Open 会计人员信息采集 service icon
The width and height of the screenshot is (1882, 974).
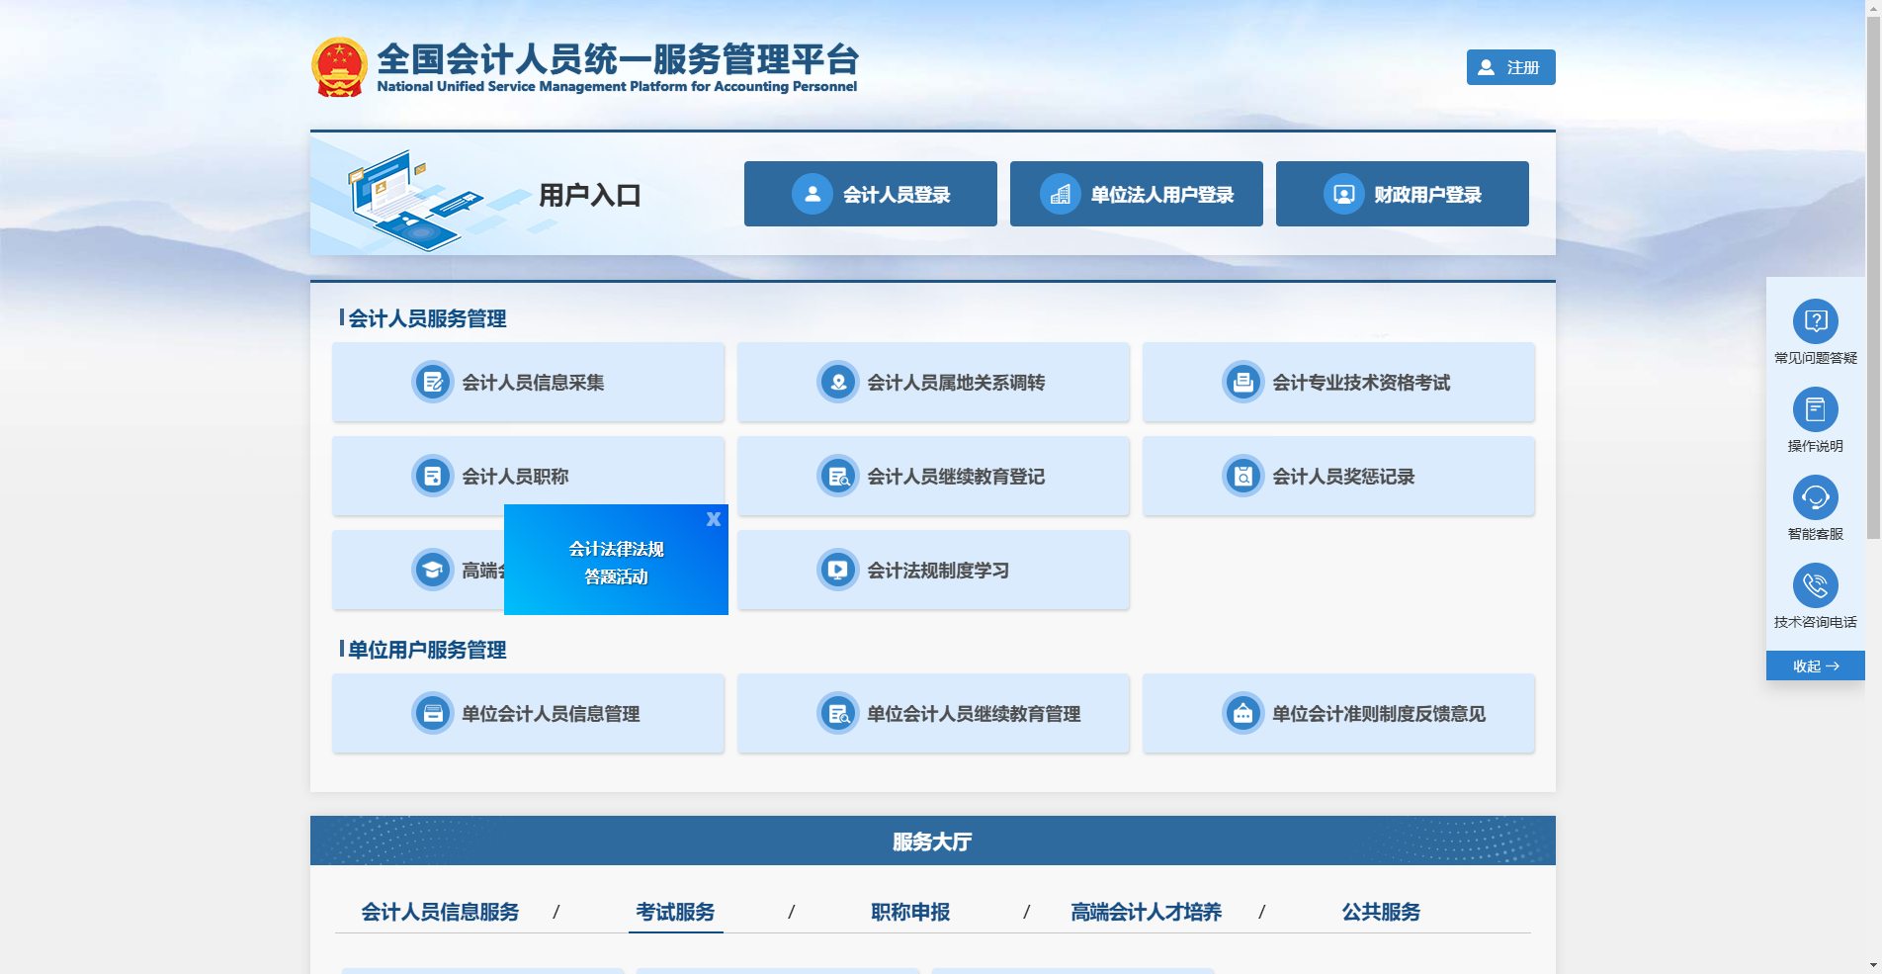pos(432,383)
